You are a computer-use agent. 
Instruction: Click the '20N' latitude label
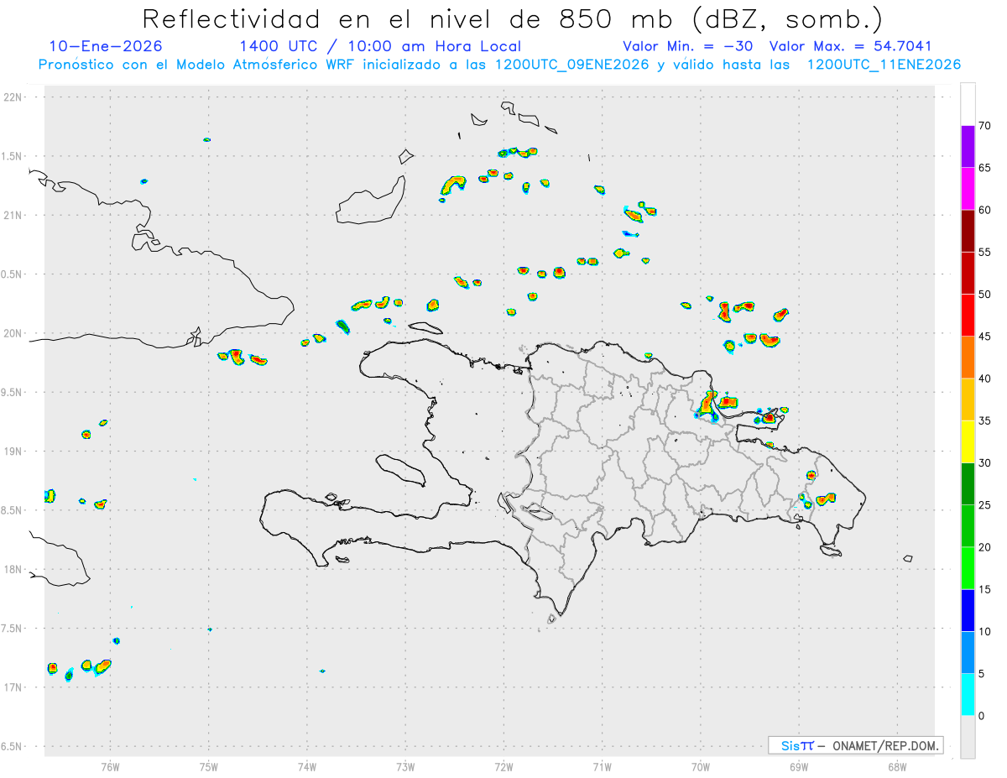coord(14,333)
